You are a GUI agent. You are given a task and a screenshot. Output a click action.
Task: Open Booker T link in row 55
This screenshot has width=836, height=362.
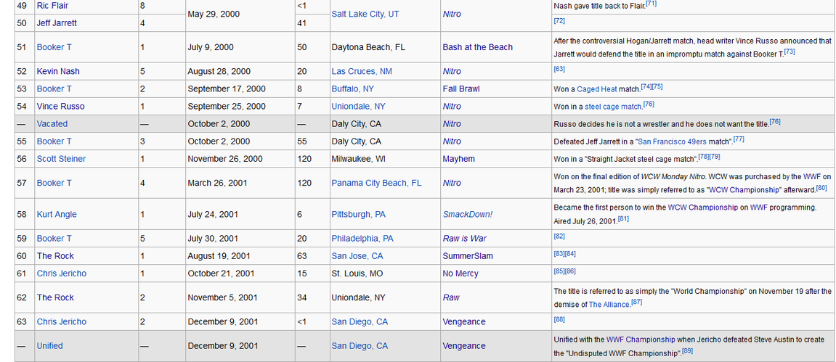coord(54,141)
